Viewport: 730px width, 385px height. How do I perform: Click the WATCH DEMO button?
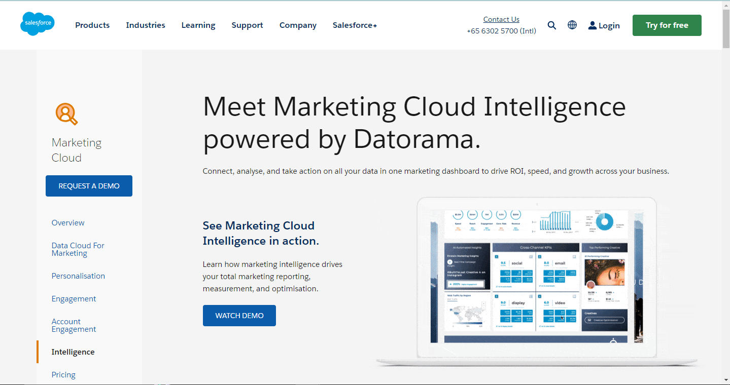(x=239, y=316)
